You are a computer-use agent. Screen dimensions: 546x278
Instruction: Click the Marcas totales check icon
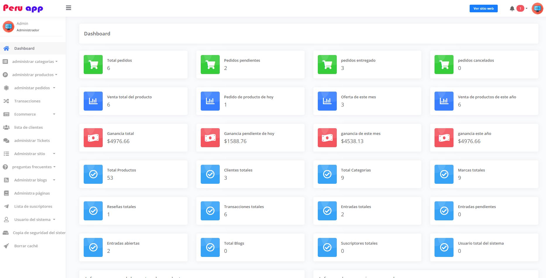(444, 174)
